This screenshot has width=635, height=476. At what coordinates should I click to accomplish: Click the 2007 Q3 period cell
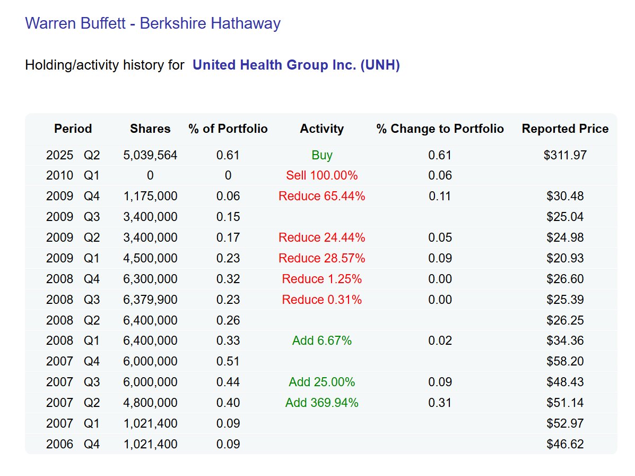tap(73, 382)
